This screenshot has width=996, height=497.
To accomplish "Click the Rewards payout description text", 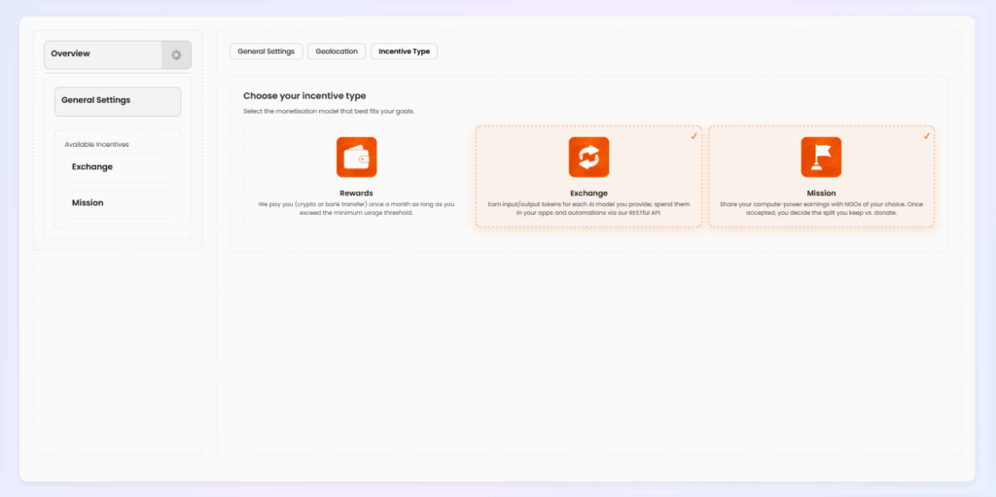I will (x=356, y=208).
